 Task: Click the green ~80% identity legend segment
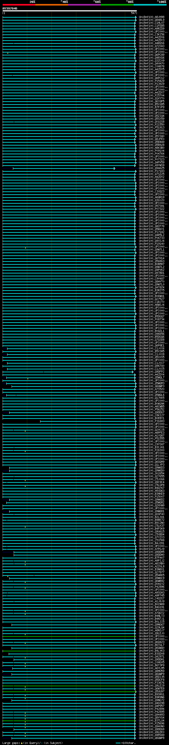(117, 5)
